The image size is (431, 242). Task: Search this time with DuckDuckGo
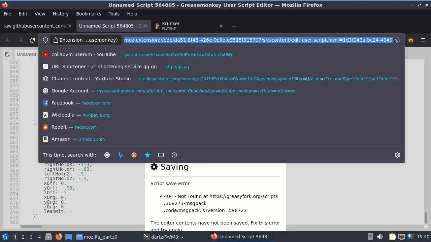(134, 155)
